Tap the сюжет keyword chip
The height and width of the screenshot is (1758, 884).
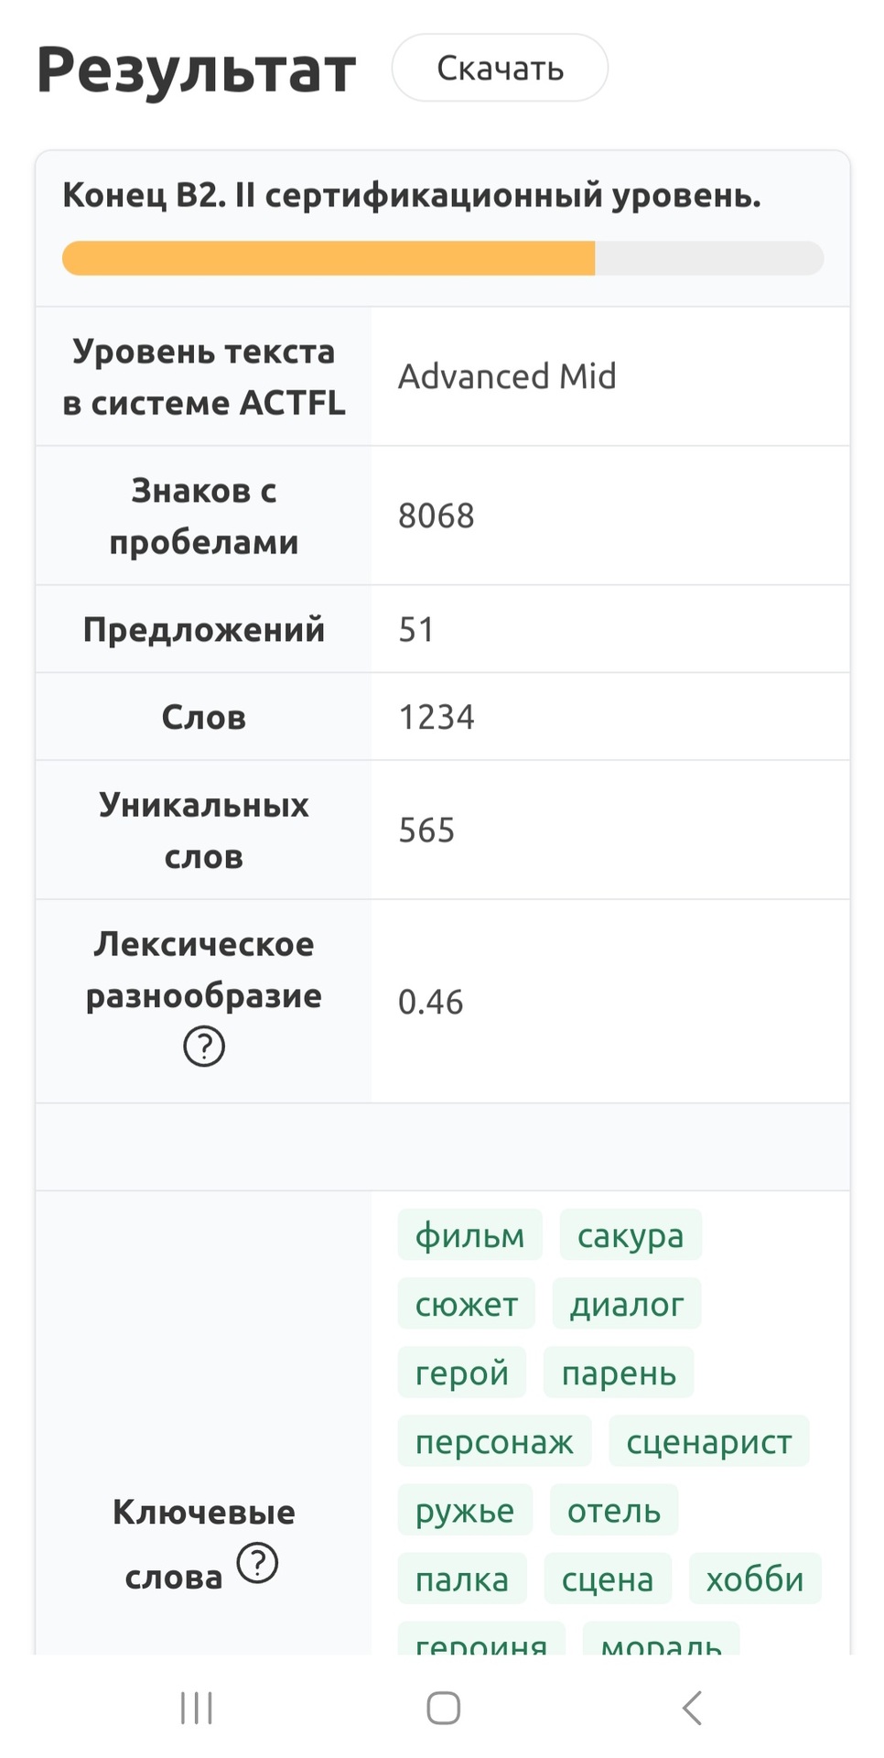point(466,1304)
